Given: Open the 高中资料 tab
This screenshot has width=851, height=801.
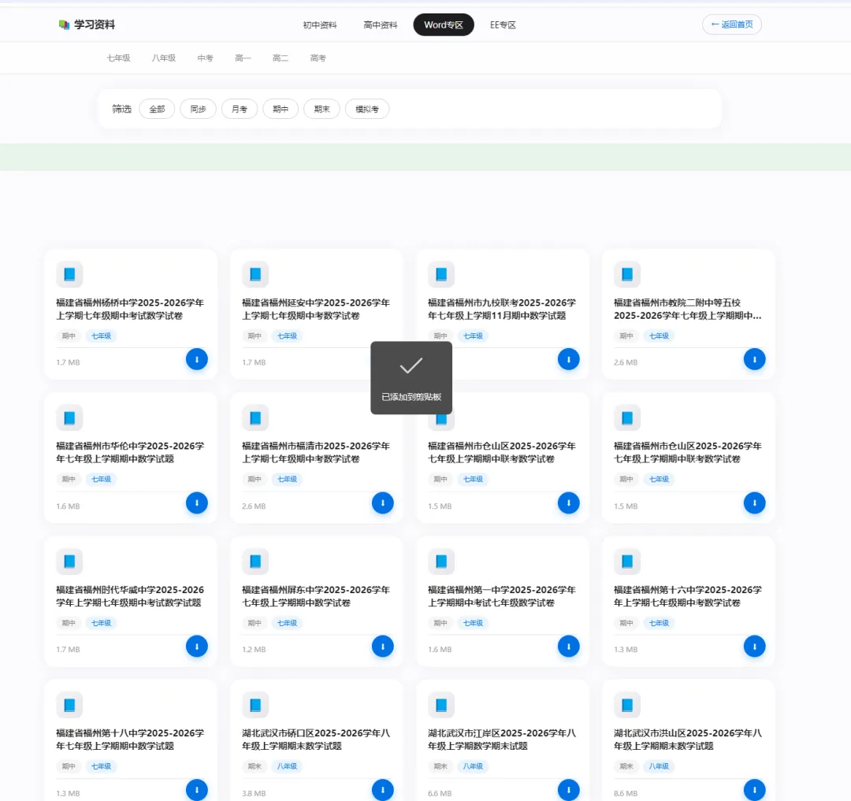Looking at the screenshot, I should click(x=381, y=25).
